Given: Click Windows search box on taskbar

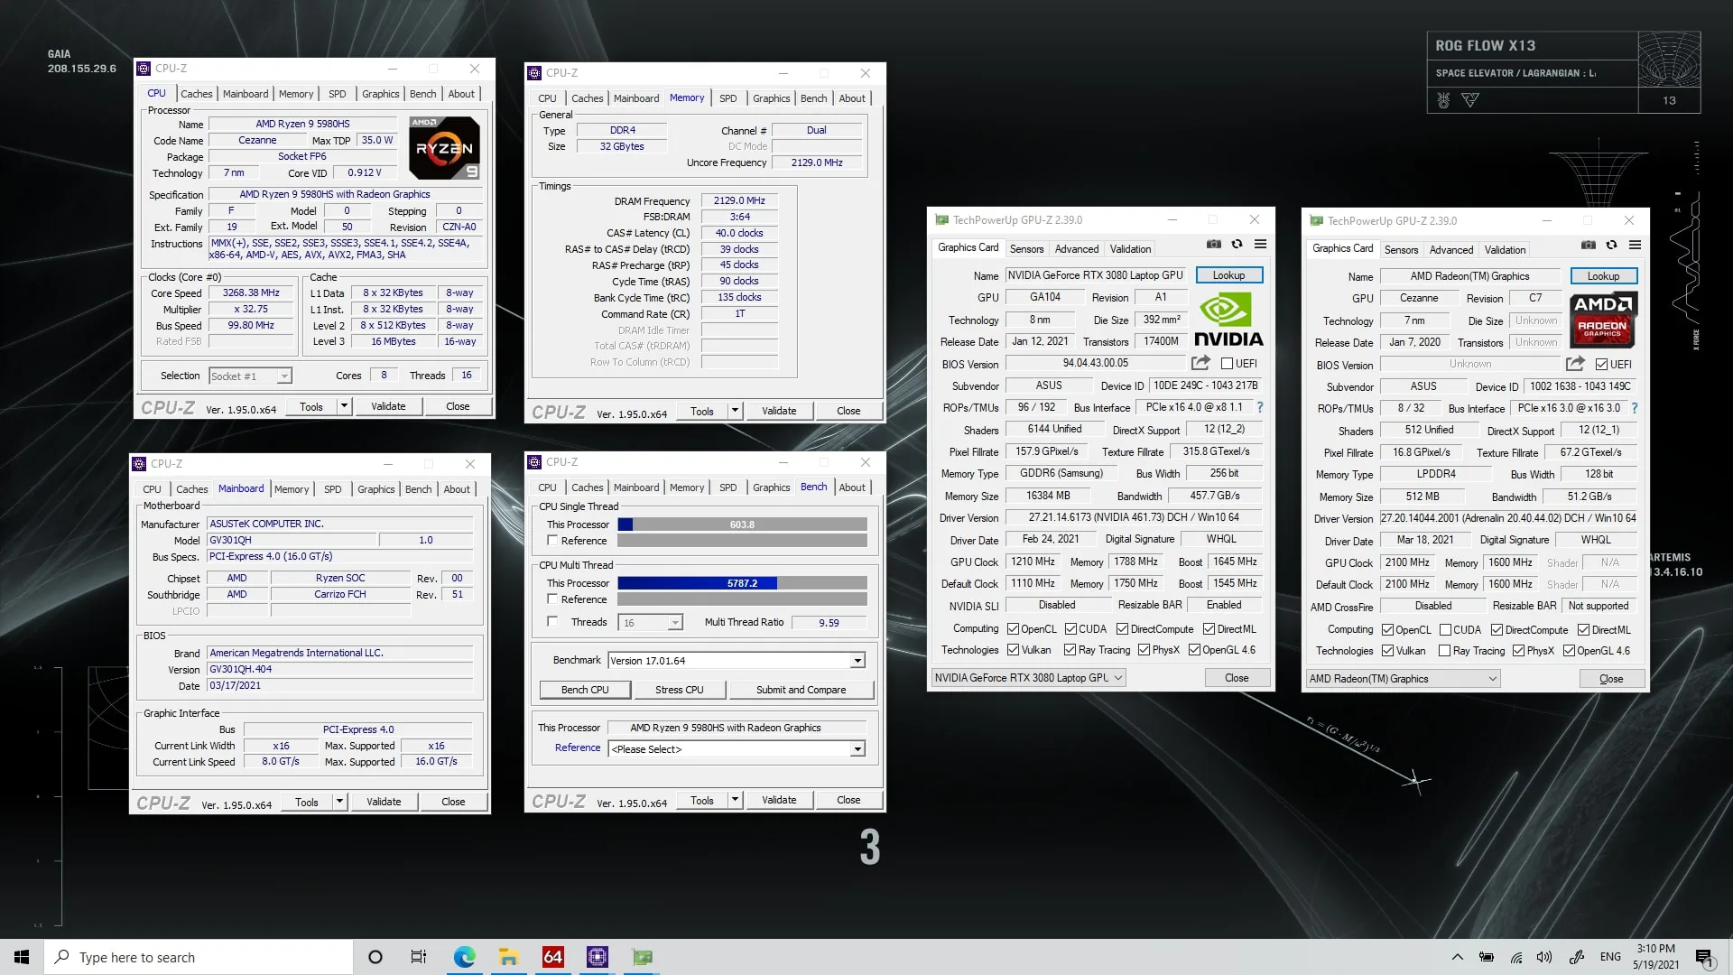Looking at the screenshot, I should [x=199, y=957].
